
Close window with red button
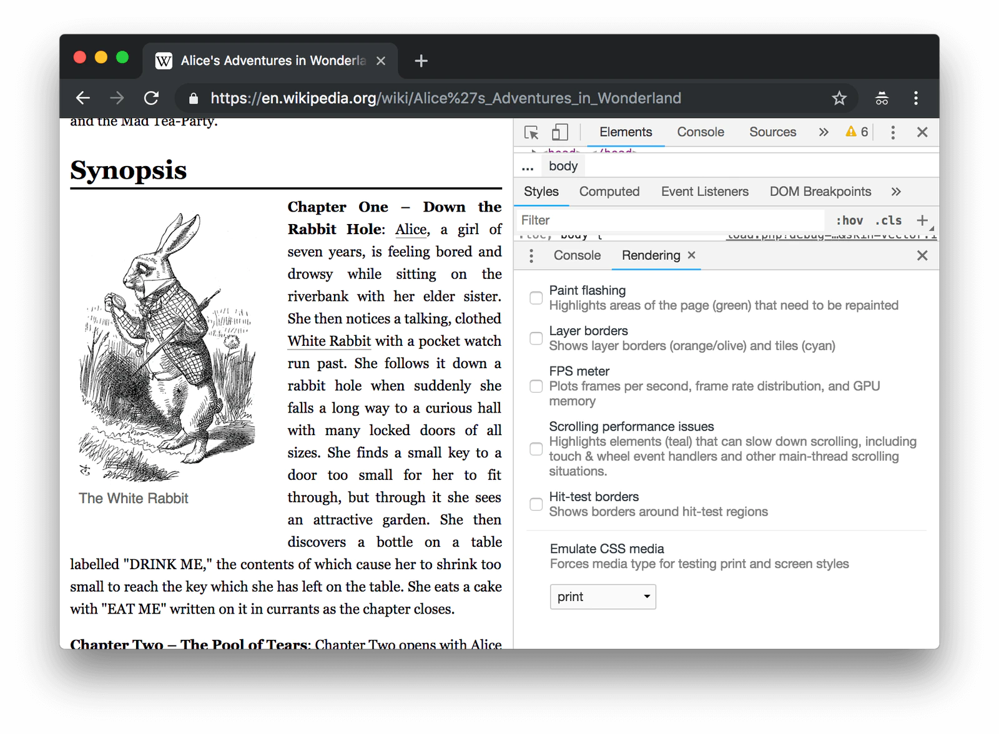click(80, 57)
